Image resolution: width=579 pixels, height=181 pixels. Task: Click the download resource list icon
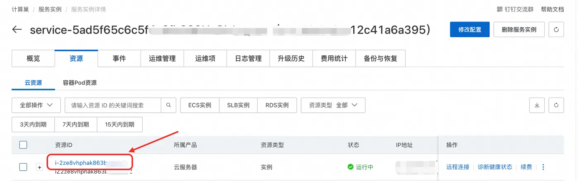coord(537,105)
